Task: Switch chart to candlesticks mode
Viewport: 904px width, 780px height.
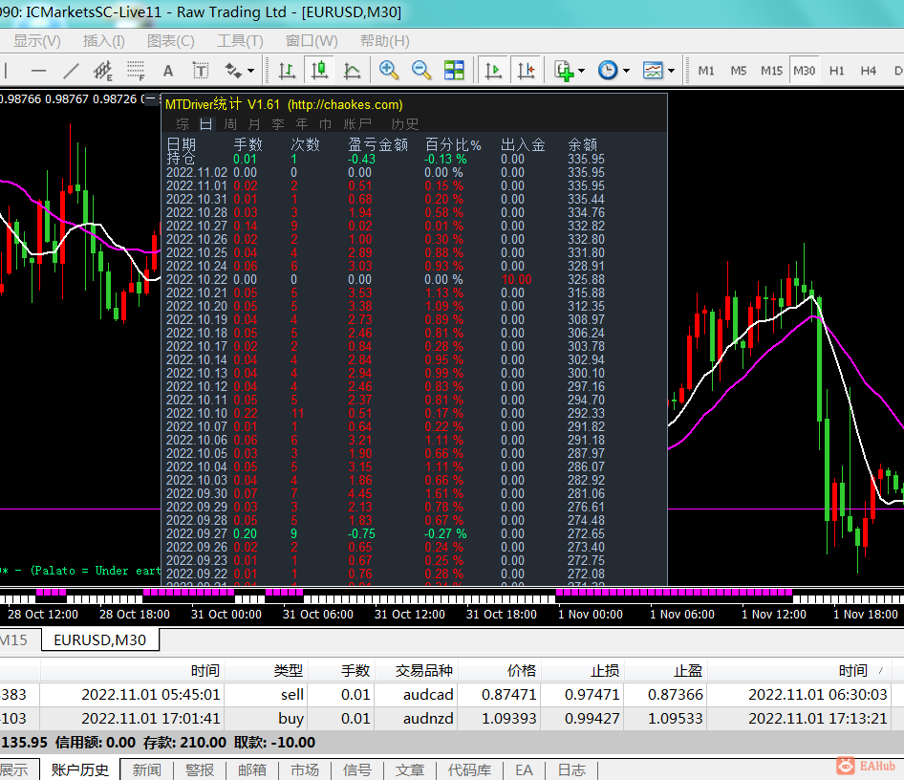Action: [x=319, y=71]
